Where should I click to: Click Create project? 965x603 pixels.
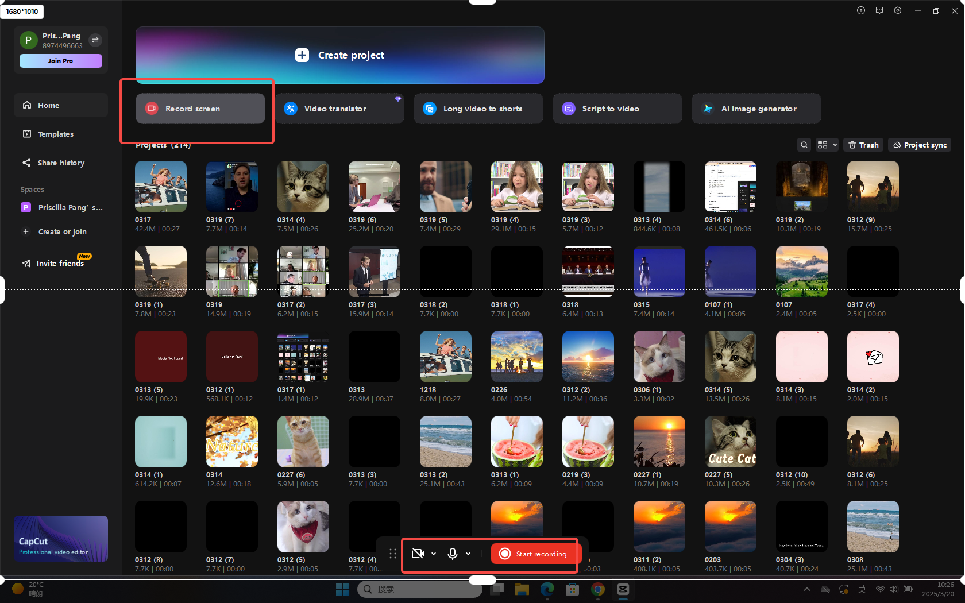340,55
